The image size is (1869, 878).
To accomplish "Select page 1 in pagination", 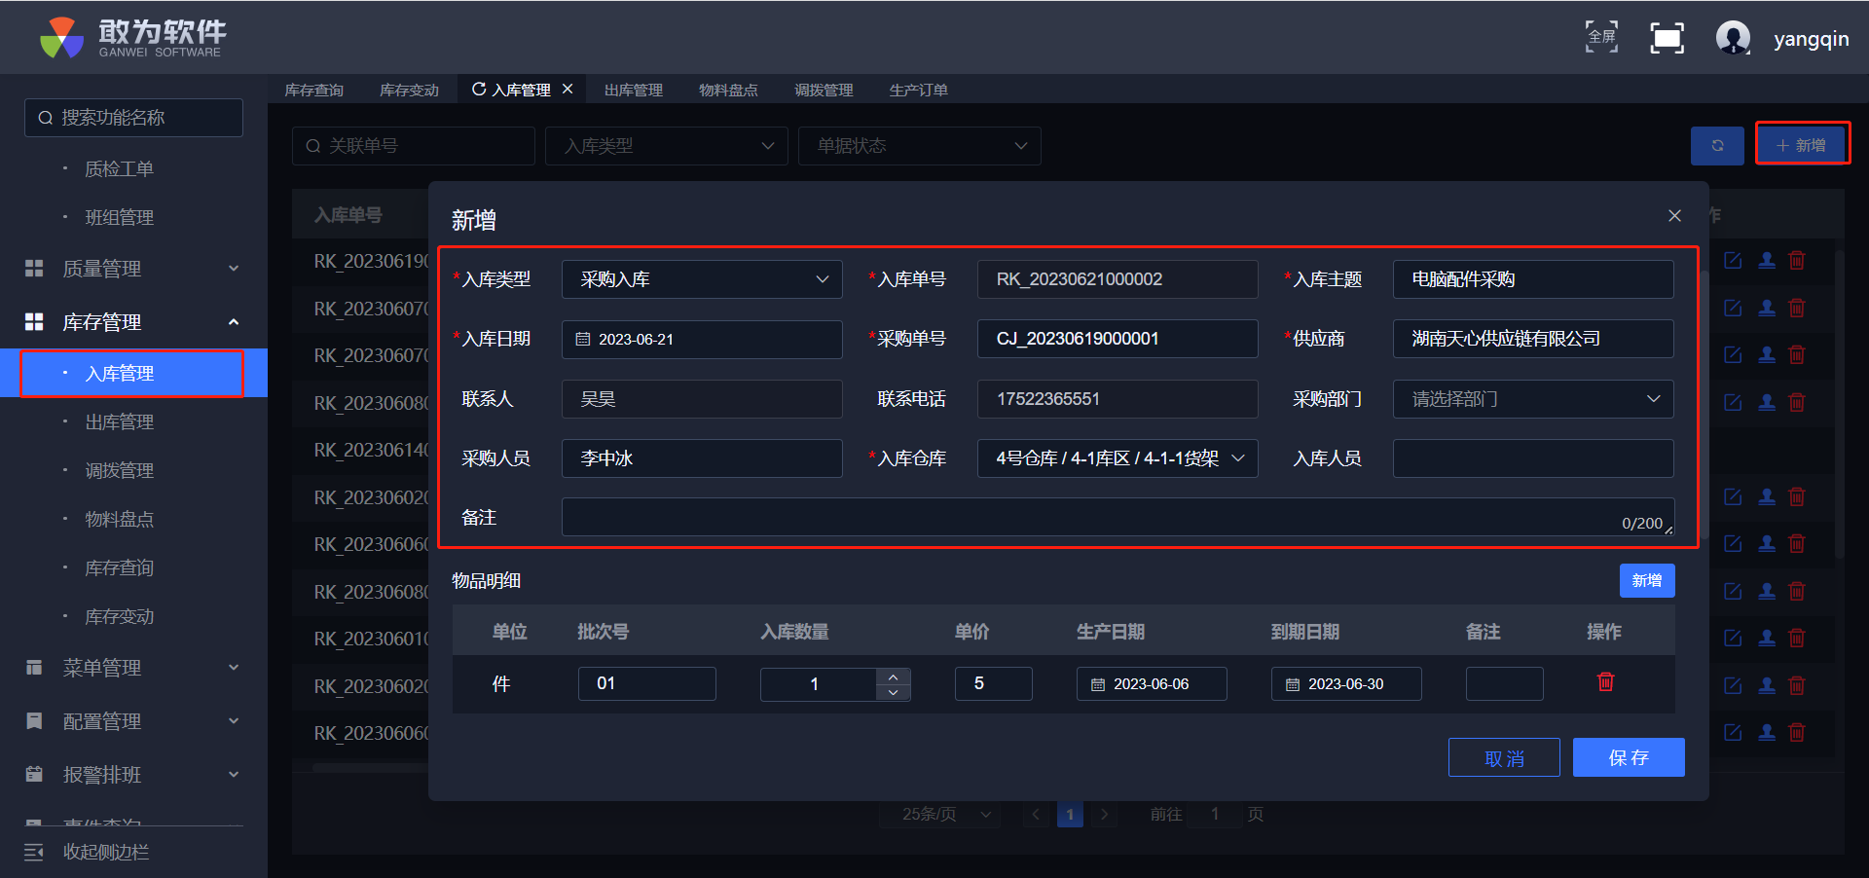I will (1070, 815).
